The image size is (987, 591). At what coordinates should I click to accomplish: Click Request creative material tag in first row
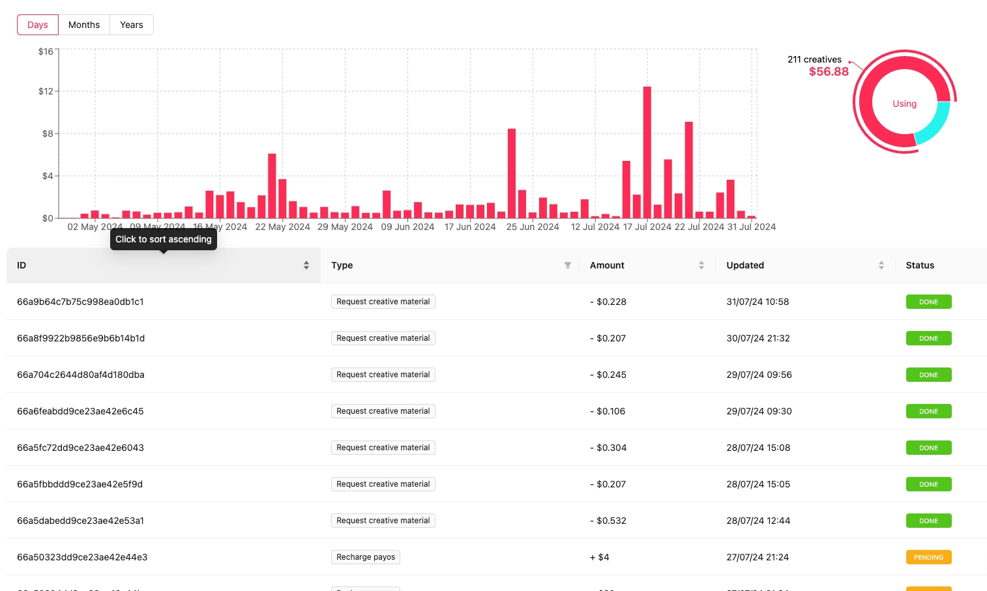383,302
